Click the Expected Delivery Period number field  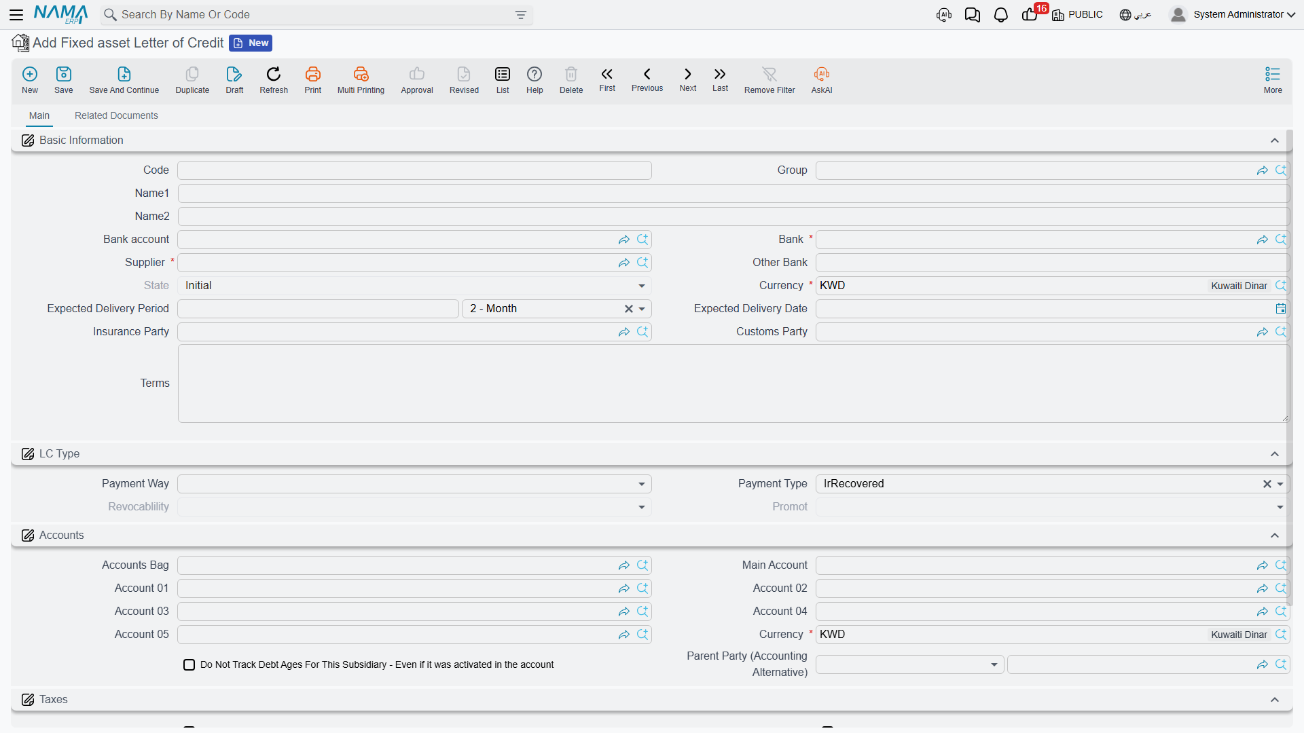pyautogui.click(x=319, y=309)
